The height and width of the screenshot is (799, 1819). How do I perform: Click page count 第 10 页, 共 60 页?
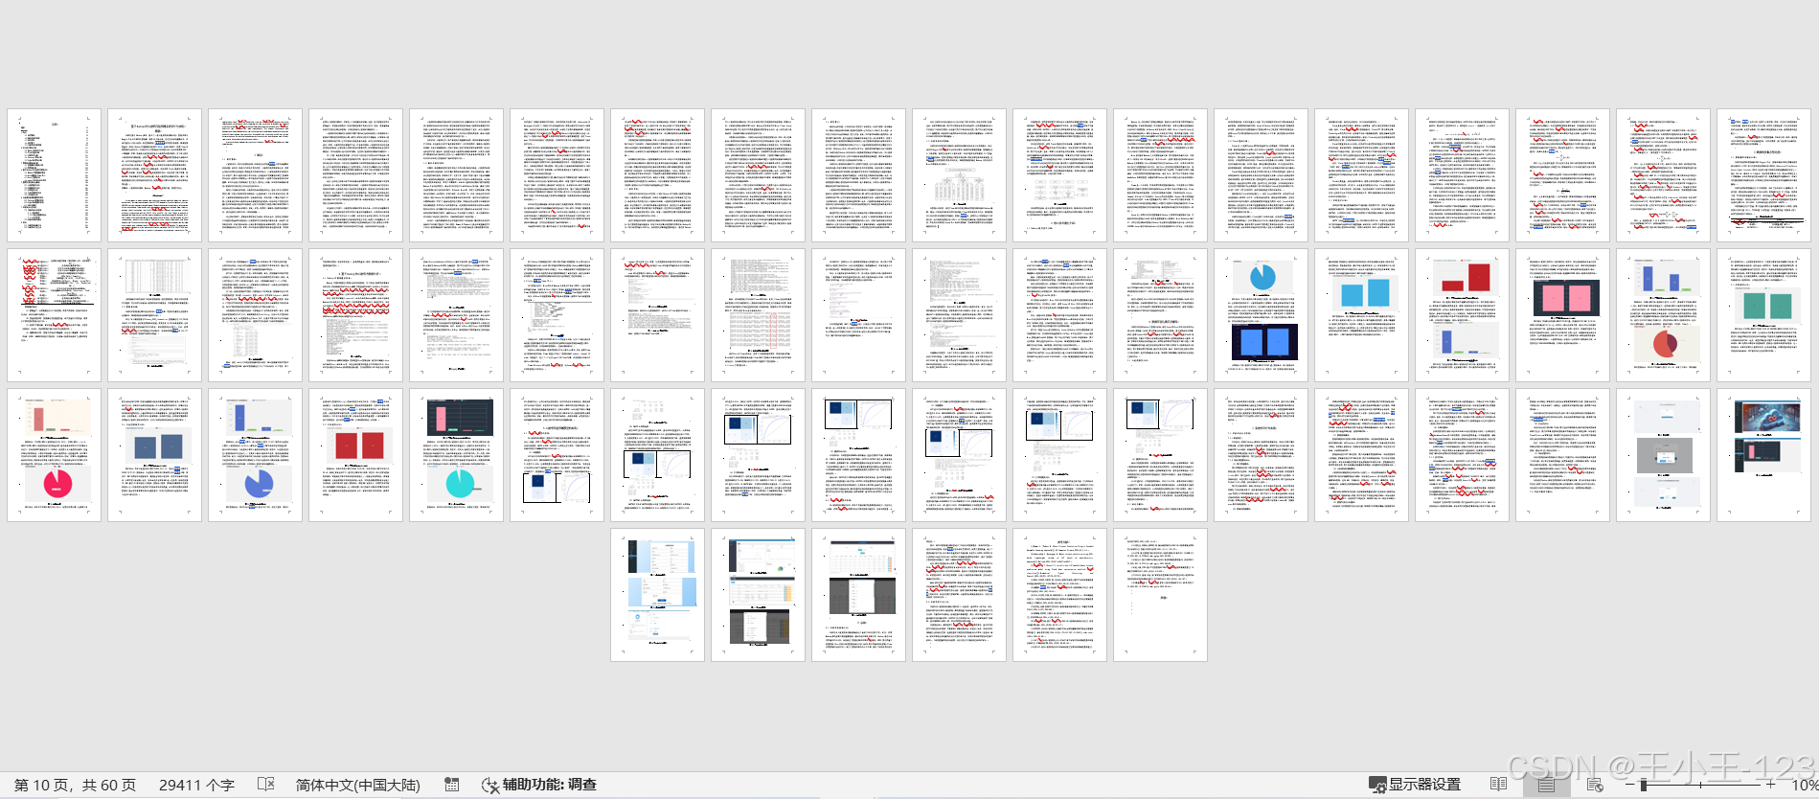pyautogui.click(x=76, y=784)
